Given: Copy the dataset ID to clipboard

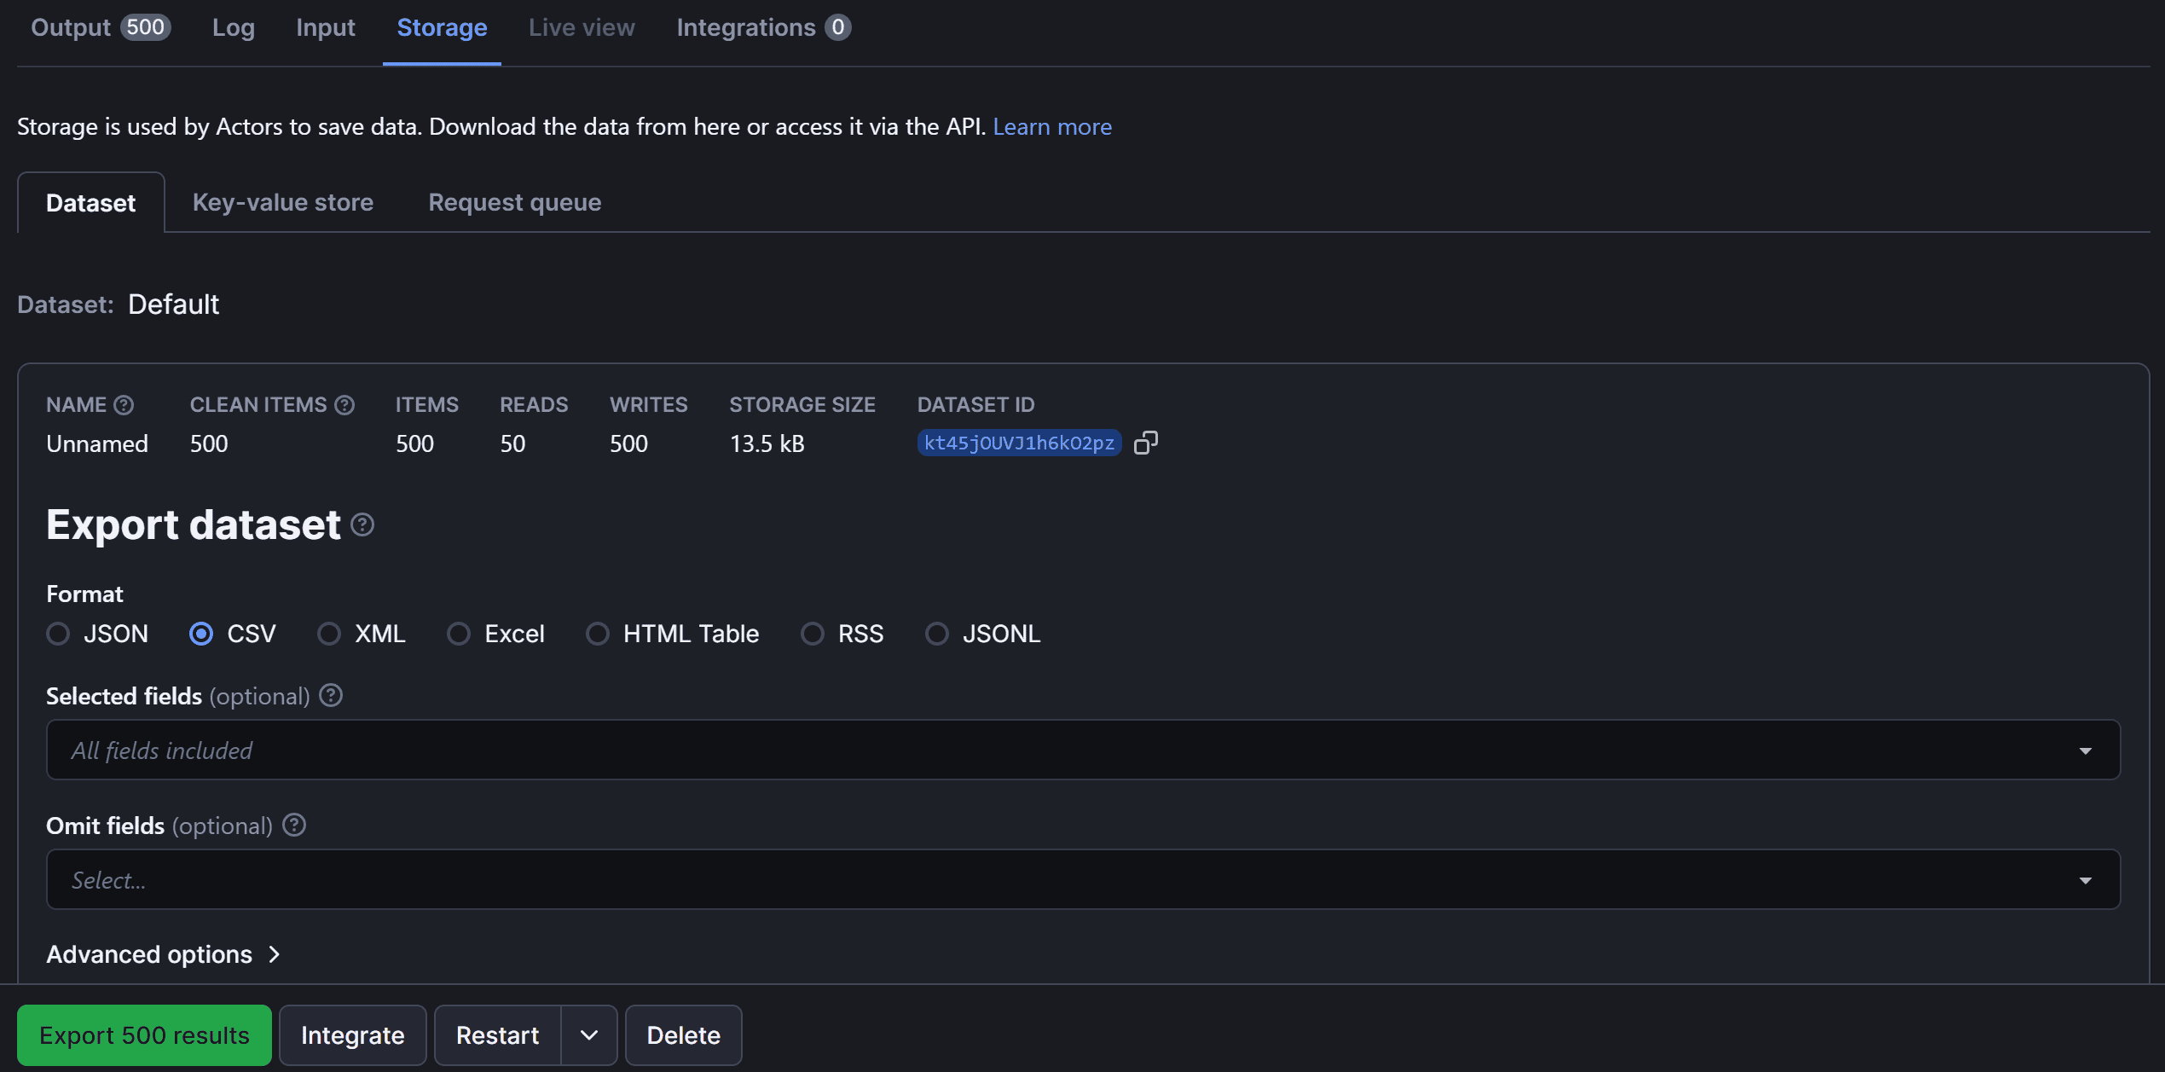Looking at the screenshot, I should point(1147,442).
